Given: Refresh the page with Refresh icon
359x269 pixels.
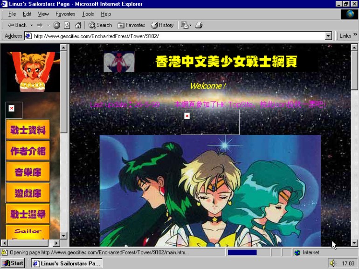Looking at the screenshot, I should pos(67,25).
